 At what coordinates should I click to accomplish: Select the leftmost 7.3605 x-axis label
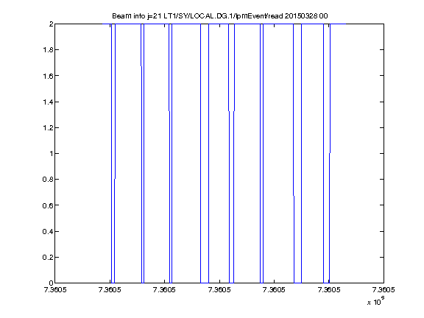point(55,290)
